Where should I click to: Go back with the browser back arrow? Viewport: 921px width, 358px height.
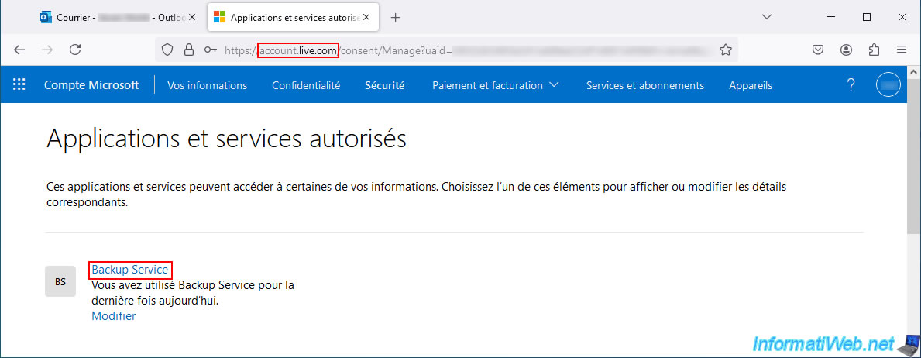click(19, 50)
